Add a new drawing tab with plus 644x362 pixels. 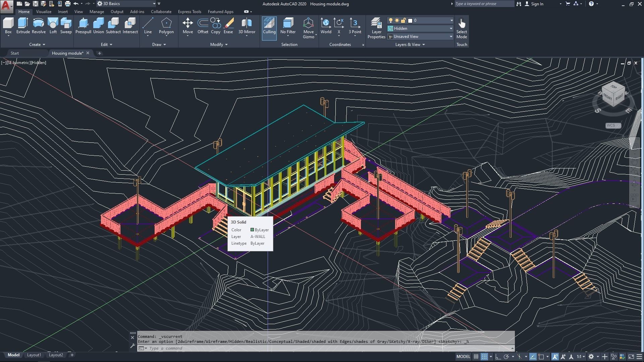[99, 53]
